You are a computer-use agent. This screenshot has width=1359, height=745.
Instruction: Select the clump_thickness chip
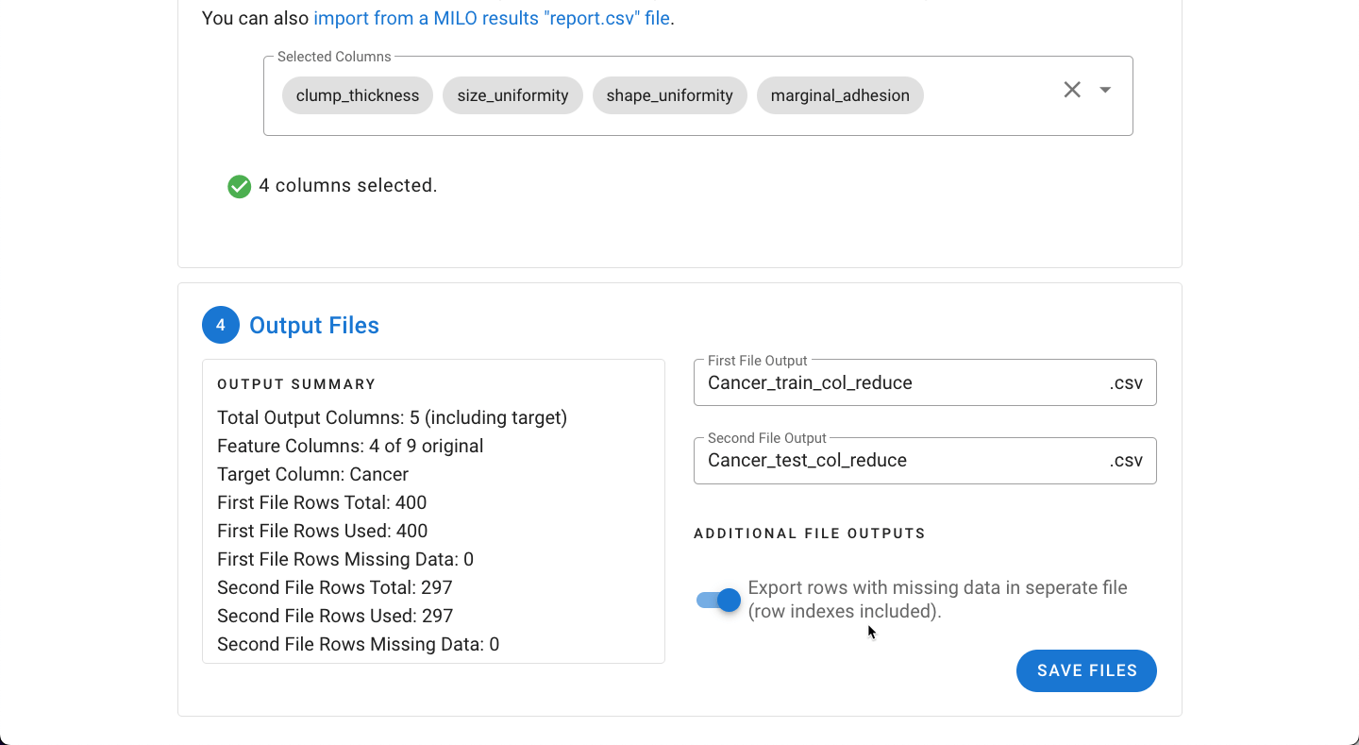click(358, 95)
